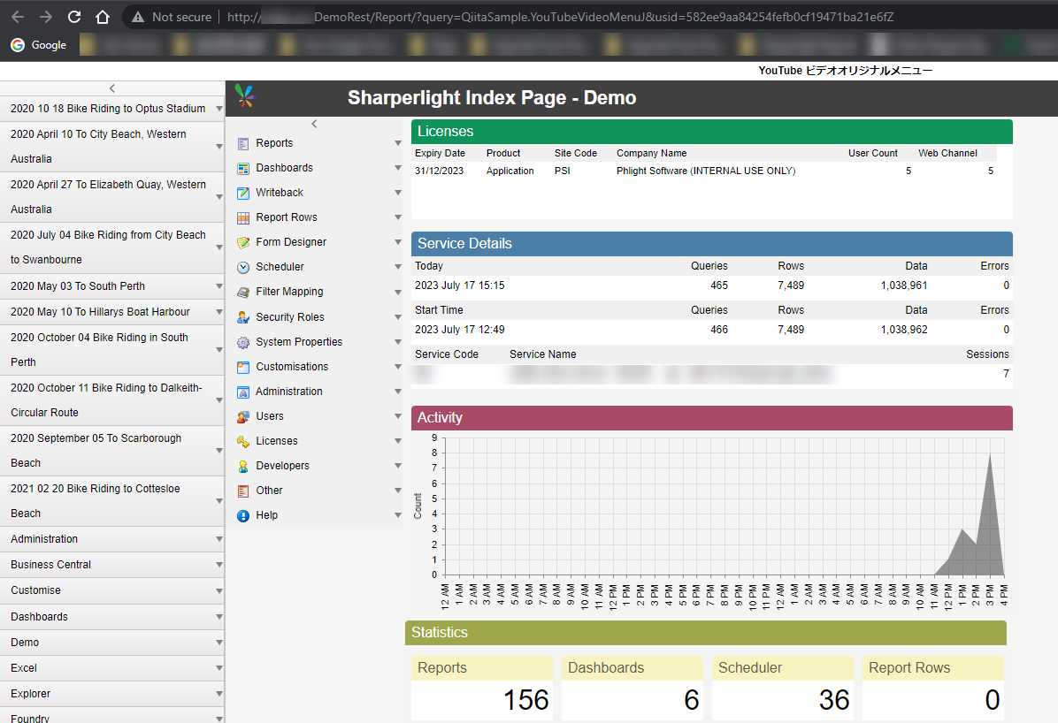Expand Business Central dropdown arrow

(x=219, y=565)
